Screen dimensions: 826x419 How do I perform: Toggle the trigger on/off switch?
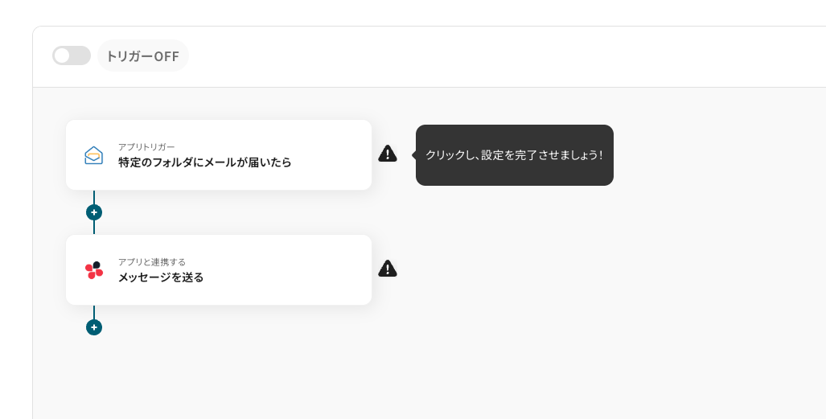click(x=71, y=55)
